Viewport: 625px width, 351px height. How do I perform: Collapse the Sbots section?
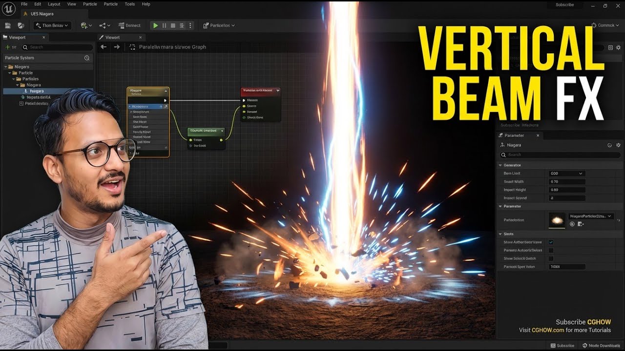click(x=500, y=234)
